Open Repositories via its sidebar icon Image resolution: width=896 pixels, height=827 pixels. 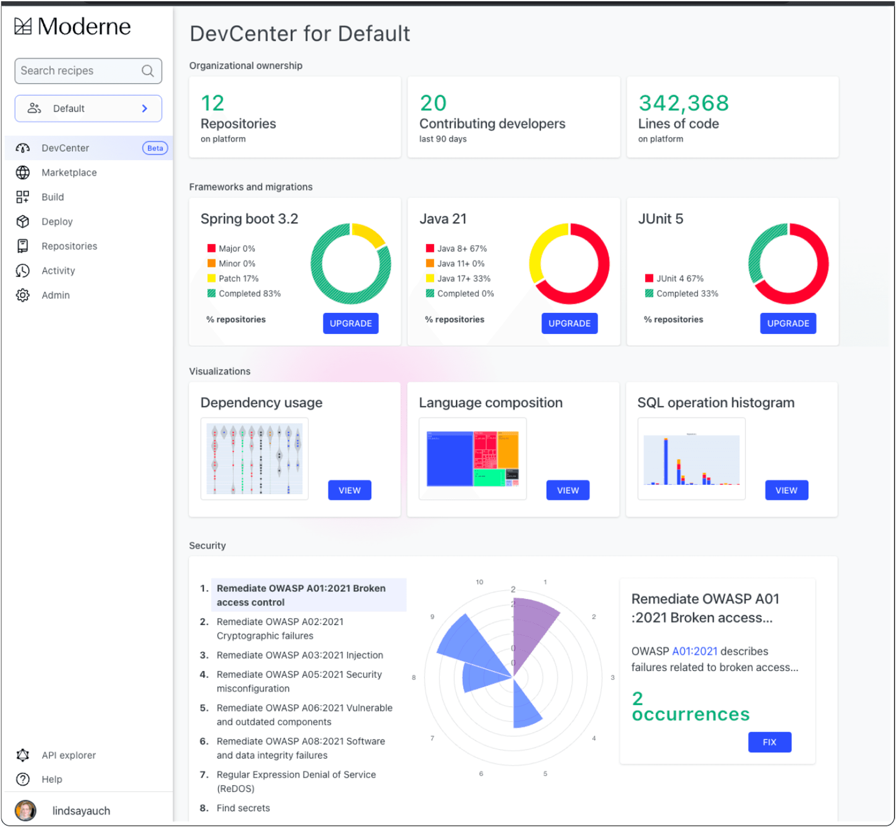click(x=22, y=246)
